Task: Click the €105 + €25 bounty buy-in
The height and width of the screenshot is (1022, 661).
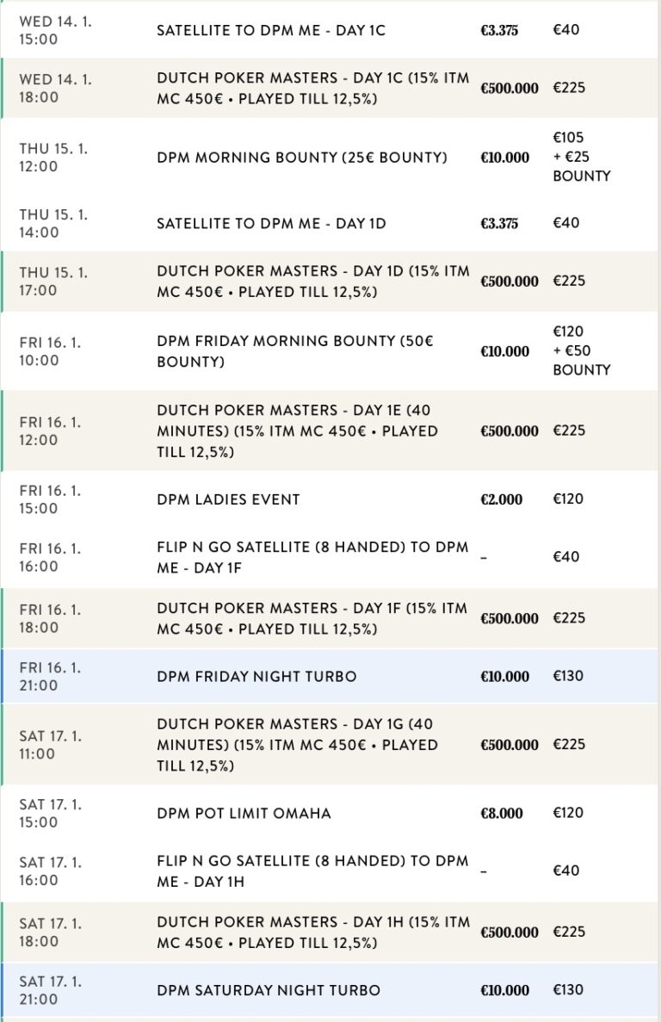Action: point(581,157)
